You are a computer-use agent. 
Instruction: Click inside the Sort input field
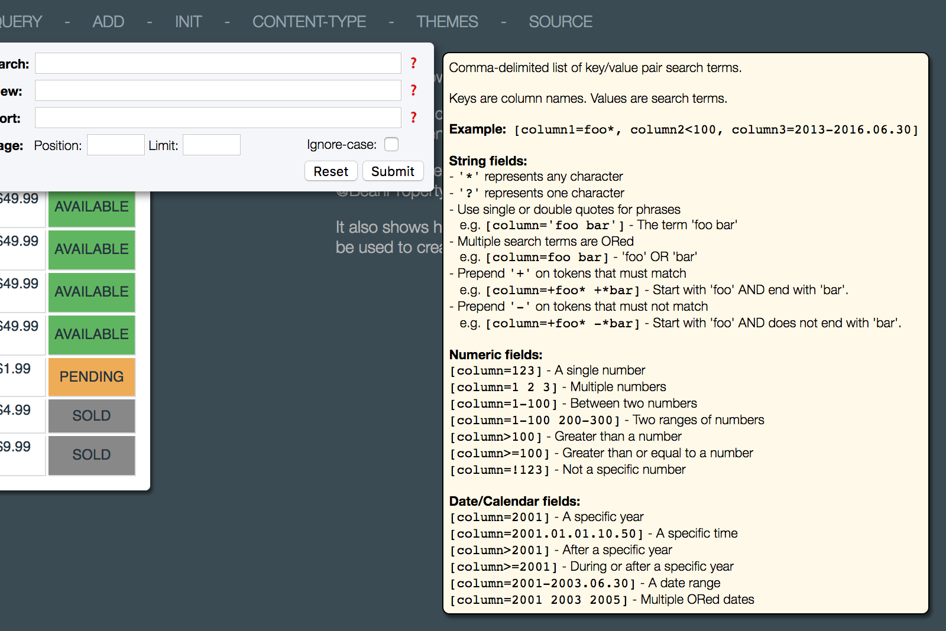pos(218,118)
